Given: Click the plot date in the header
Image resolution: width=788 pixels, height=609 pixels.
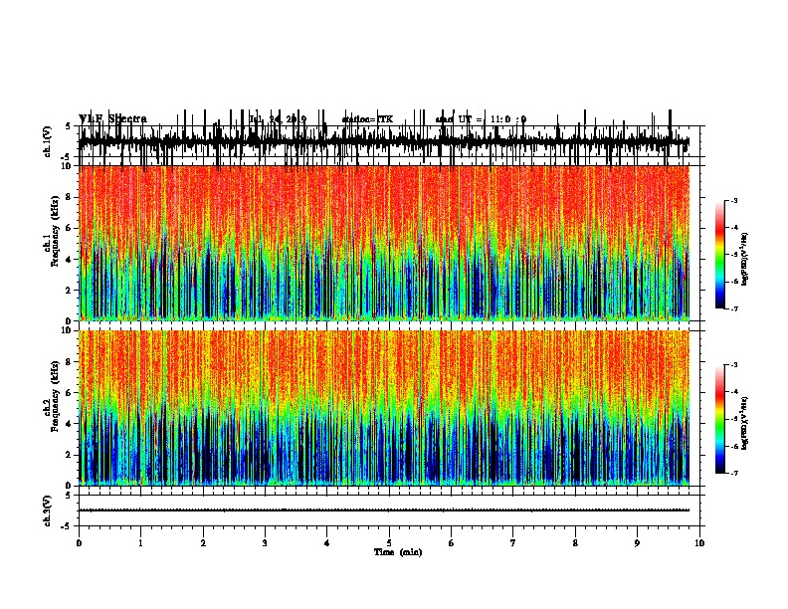Looking at the screenshot, I should [x=278, y=119].
